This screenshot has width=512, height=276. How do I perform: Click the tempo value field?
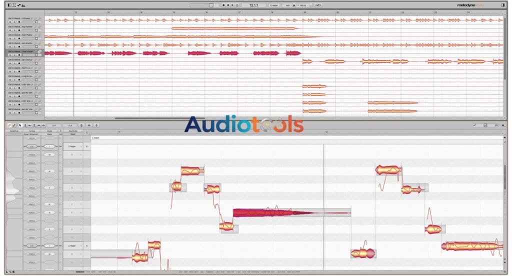[302, 5]
